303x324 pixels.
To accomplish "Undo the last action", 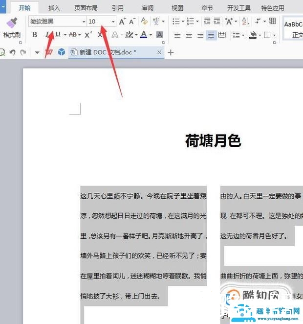I will (x=13, y=52).
